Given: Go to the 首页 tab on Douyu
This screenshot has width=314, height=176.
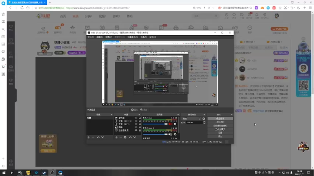Looking at the screenshot, I should click(63, 16).
